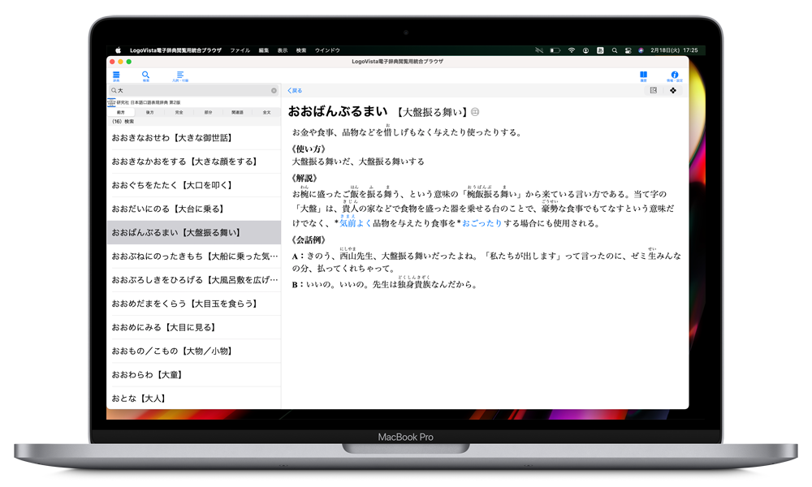Open the 編集 menu
The image size is (812, 487).
264,50
